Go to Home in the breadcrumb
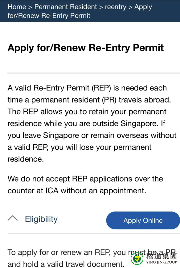180x268 pixels. click(17, 7)
